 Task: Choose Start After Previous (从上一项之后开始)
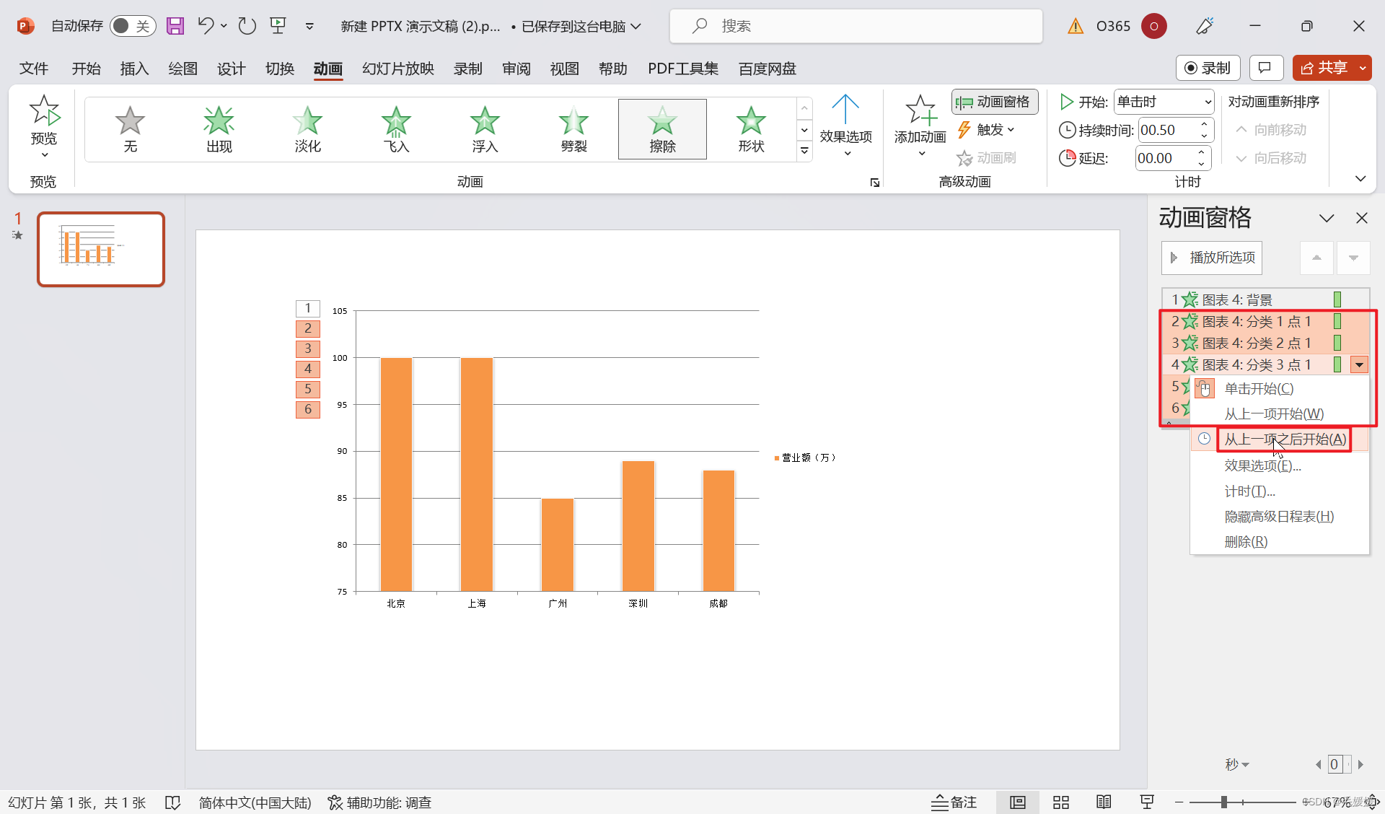point(1284,439)
